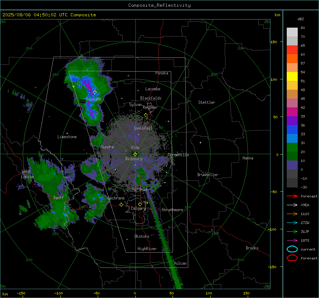This screenshot has width=319, height=298.
Task: Click the white plus marker west of Hanna
Action: (200, 142)
